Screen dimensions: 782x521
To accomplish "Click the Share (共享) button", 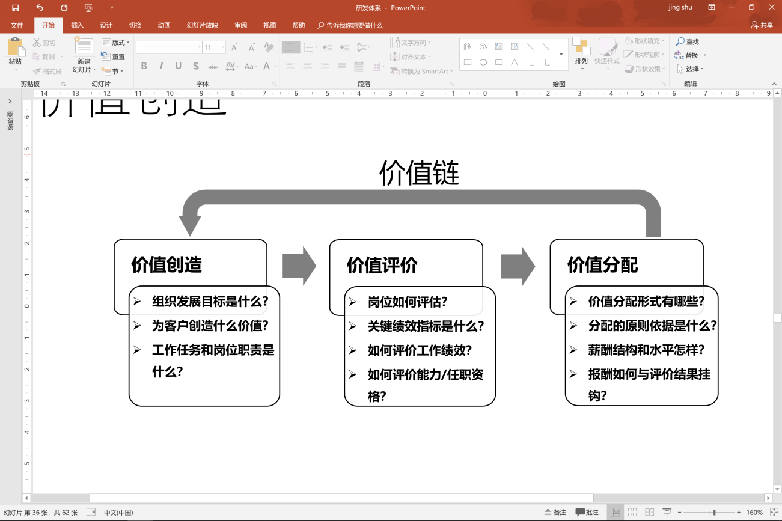I will [762, 25].
